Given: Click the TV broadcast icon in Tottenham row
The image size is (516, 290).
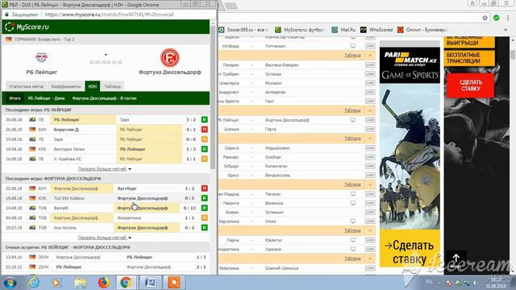Looking at the screenshot, I should 353,46.
